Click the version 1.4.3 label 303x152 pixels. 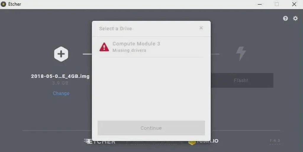click(275, 141)
